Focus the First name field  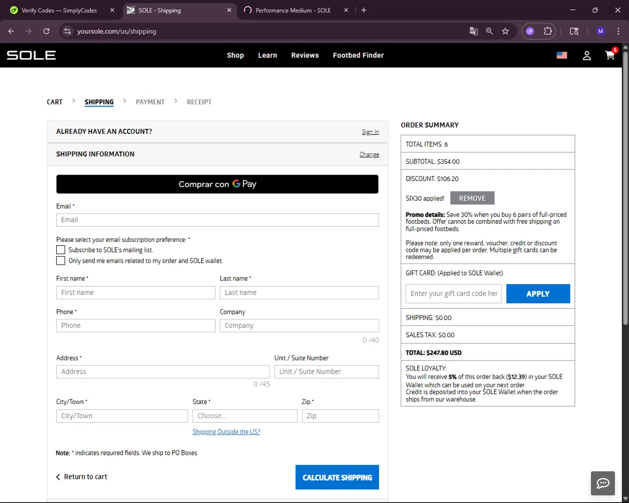point(136,293)
